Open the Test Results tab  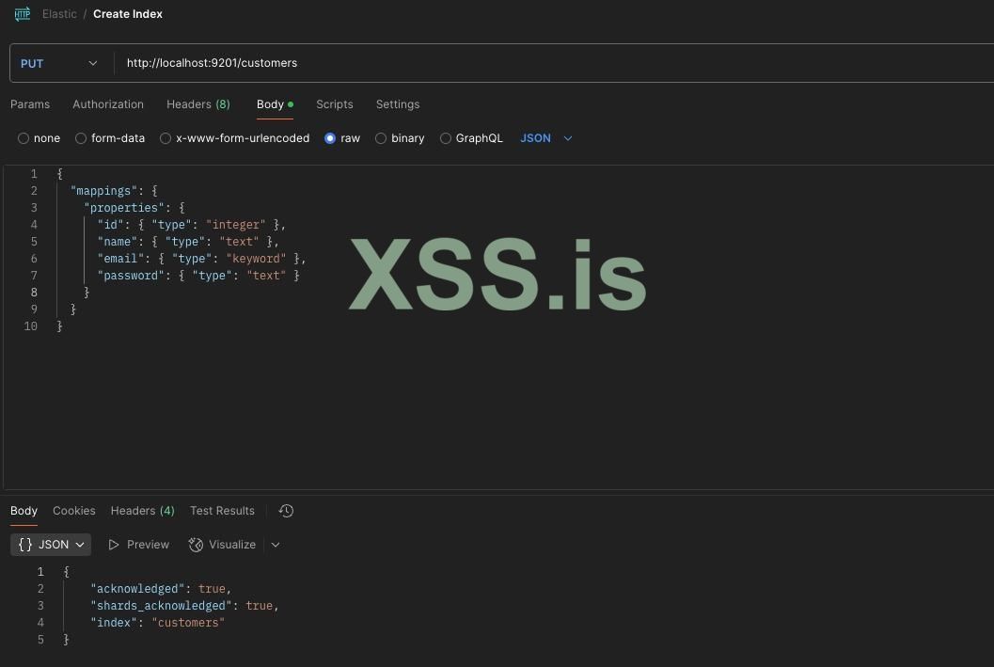tap(222, 511)
